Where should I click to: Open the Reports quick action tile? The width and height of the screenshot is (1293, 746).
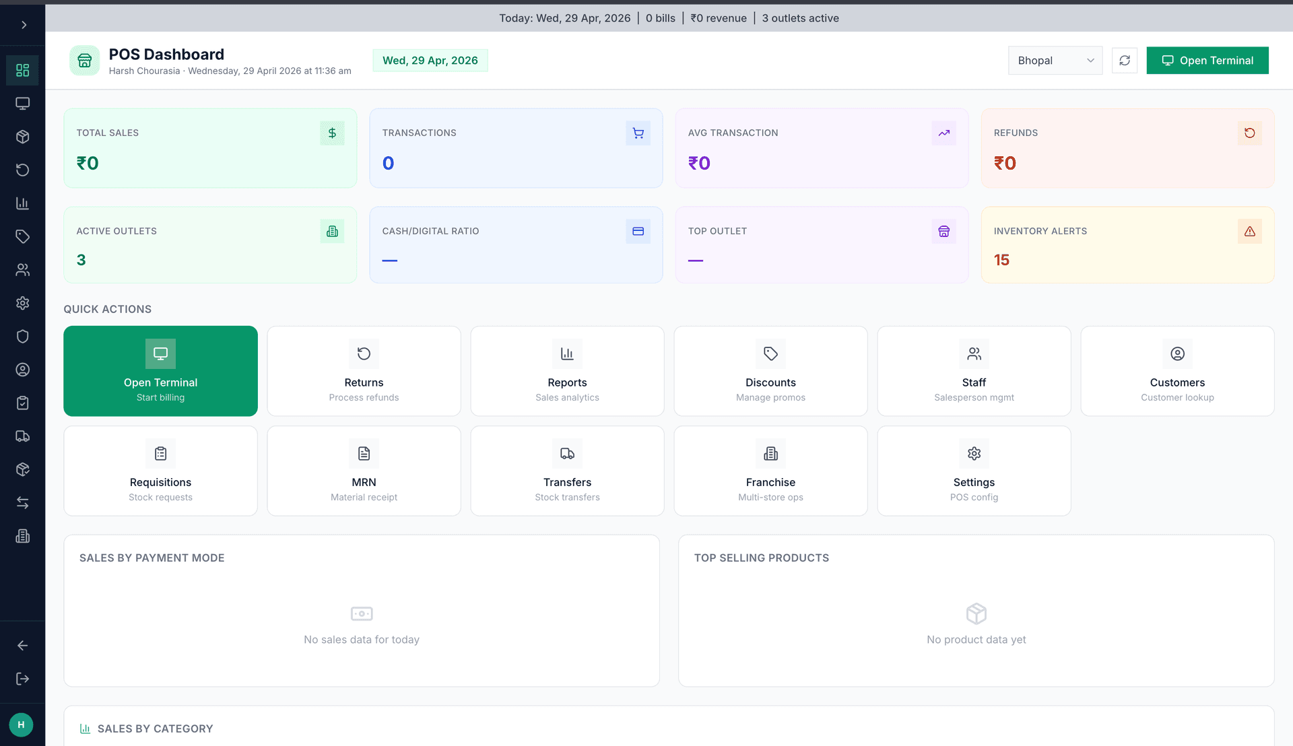(x=567, y=371)
